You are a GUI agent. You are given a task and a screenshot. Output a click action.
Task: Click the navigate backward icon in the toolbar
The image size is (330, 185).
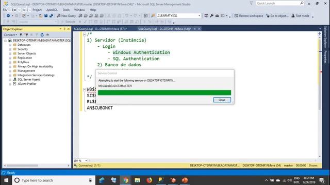pos(8,16)
